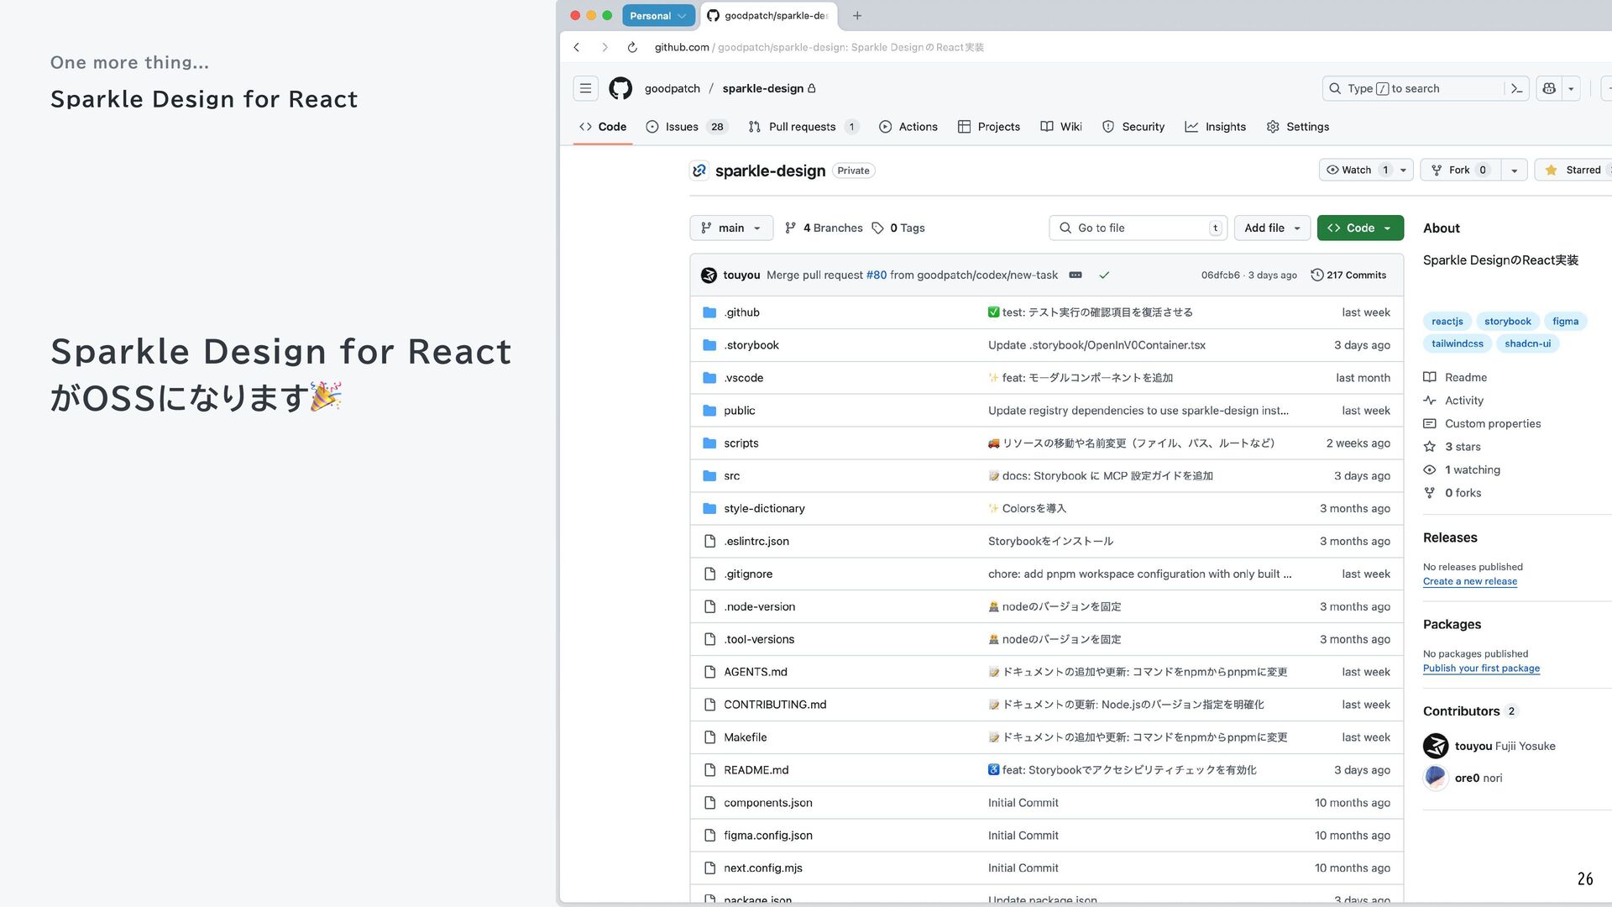
Task: Open the AGENTS.md file
Action: [x=756, y=672]
